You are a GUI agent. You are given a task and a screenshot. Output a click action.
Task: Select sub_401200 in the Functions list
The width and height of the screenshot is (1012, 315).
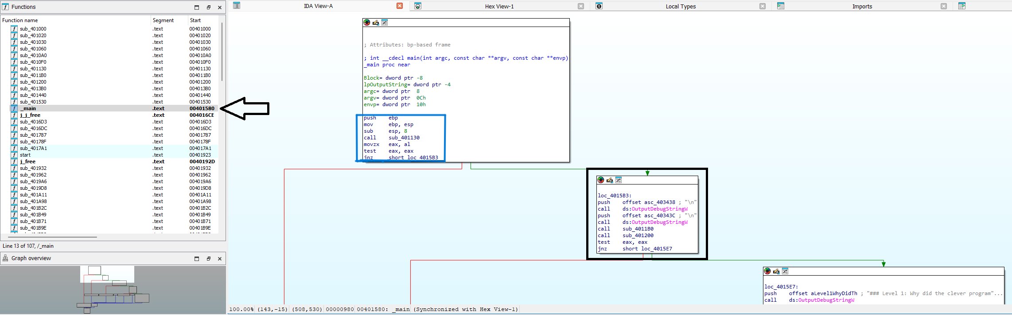(33, 82)
